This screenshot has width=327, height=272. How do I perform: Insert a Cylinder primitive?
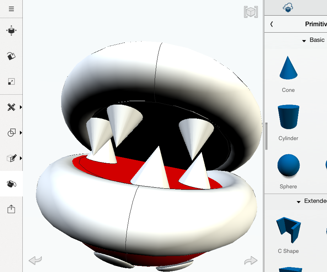[x=288, y=116]
